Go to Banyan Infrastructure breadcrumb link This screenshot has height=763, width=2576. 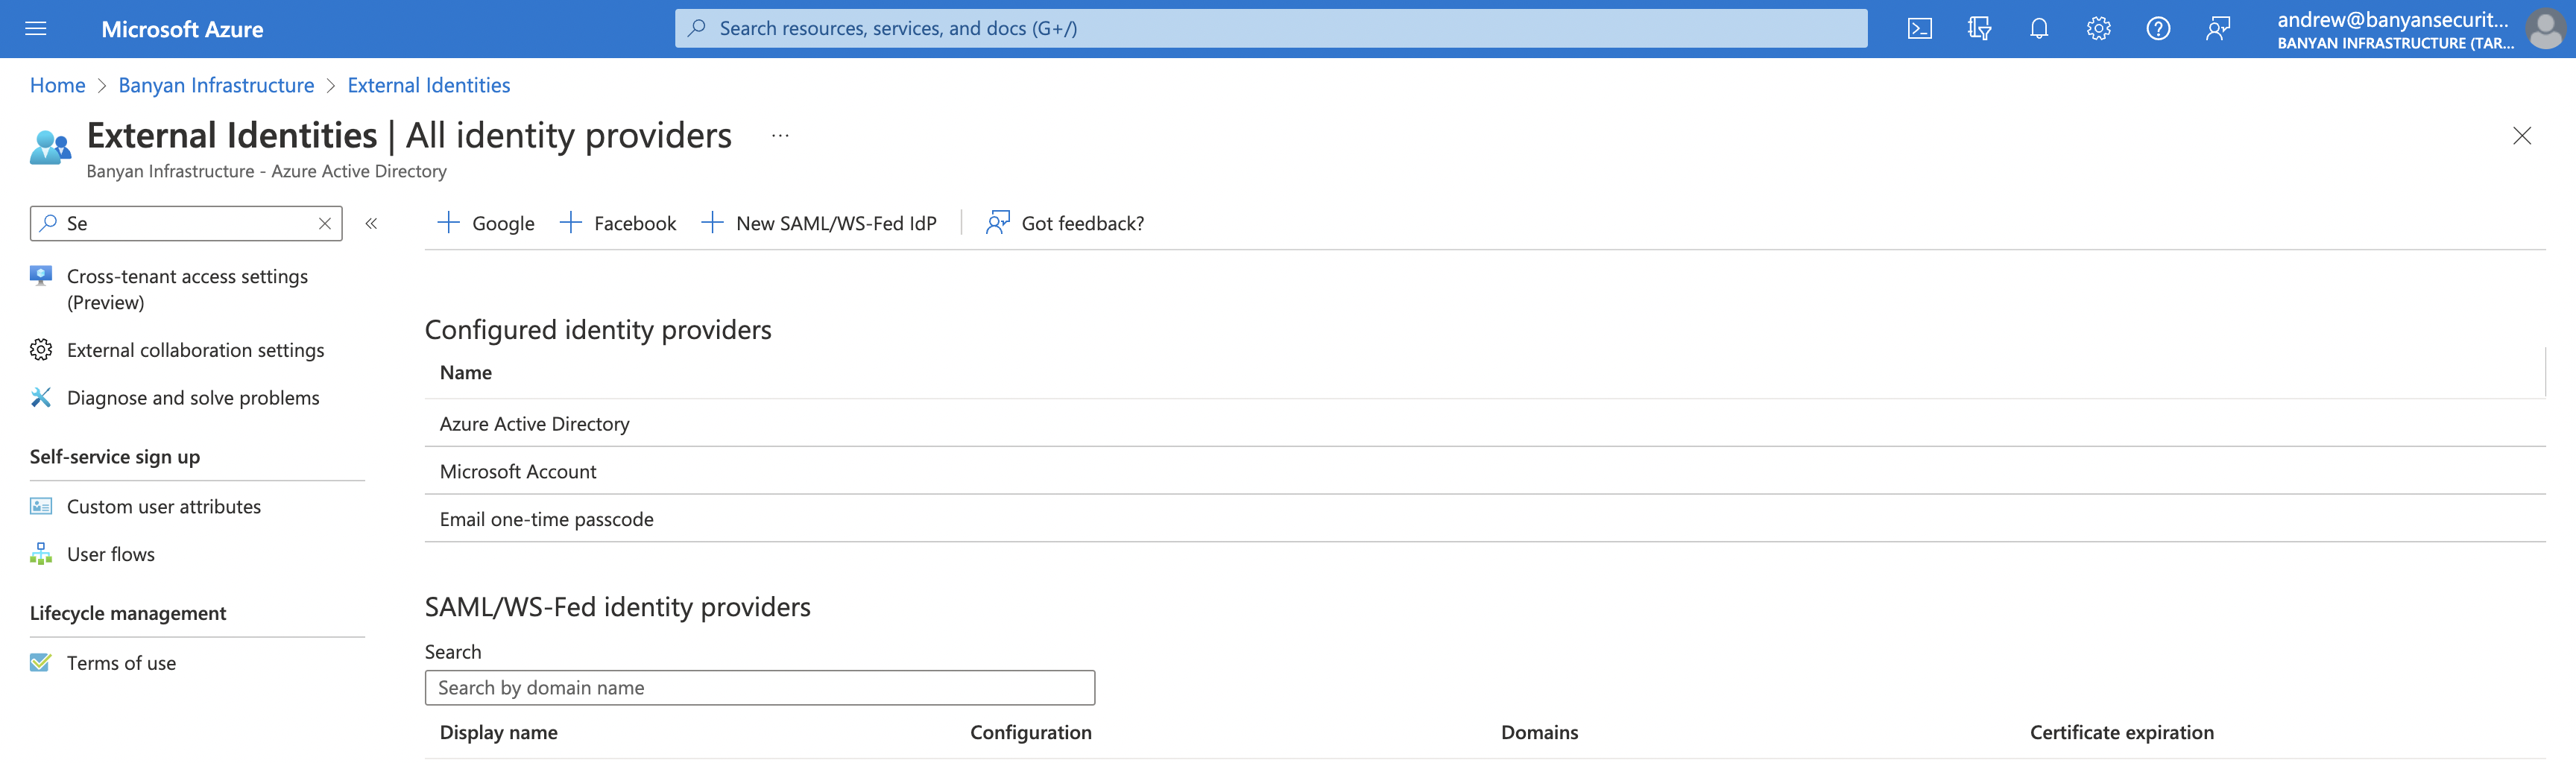pyautogui.click(x=216, y=86)
